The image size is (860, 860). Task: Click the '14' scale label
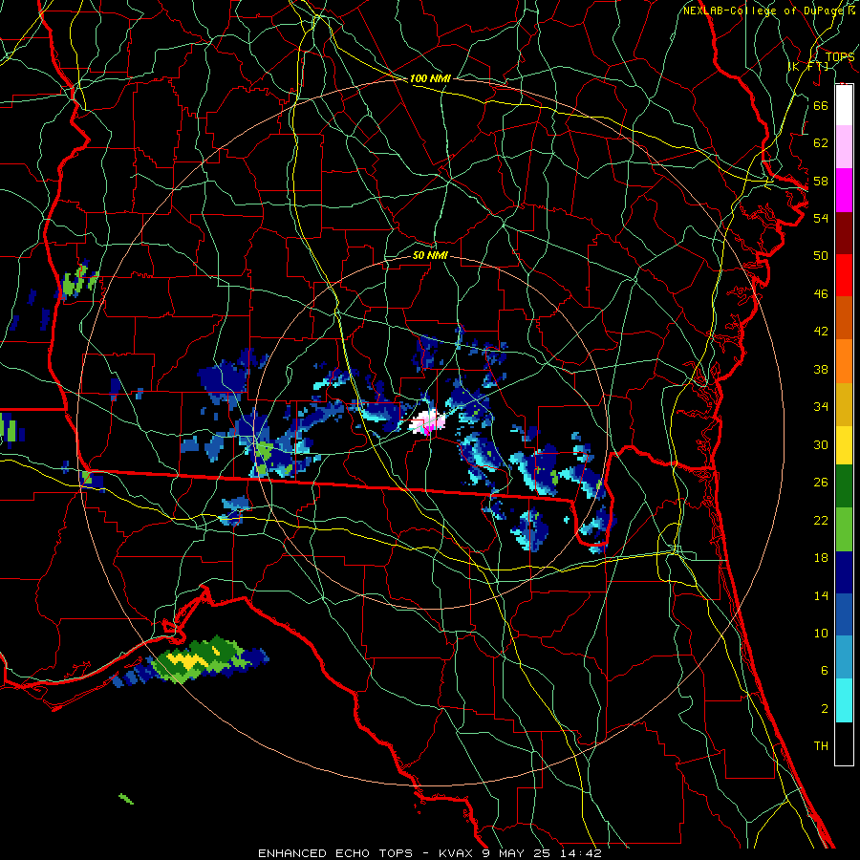(x=821, y=595)
